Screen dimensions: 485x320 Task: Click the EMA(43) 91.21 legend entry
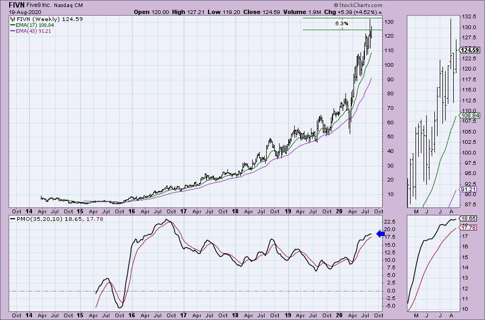(33, 31)
